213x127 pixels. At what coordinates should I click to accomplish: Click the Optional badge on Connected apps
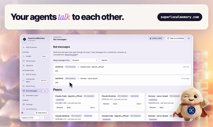pyautogui.click(x=44, y=80)
